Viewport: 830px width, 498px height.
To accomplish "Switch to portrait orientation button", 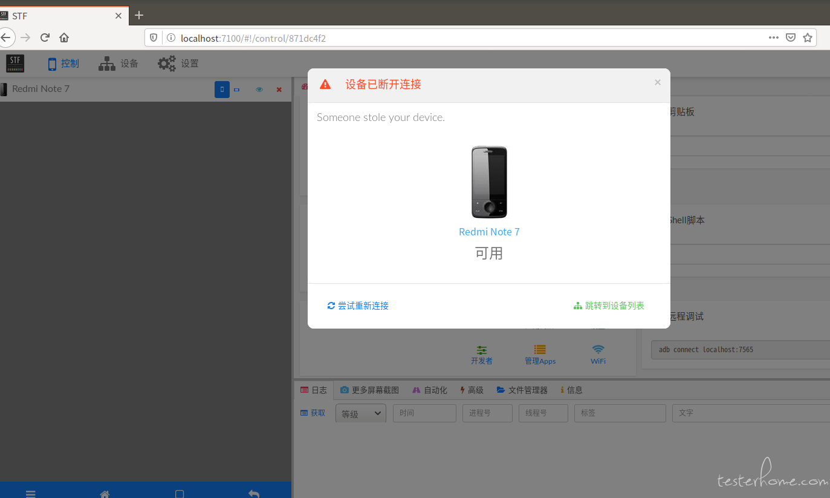I will pyautogui.click(x=222, y=90).
